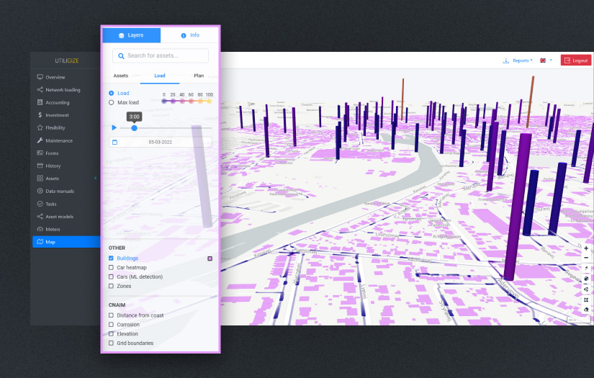Screen dimensions: 594x378
Task: Open the date field showing 05-03-2022
Action: tap(161, 142)
